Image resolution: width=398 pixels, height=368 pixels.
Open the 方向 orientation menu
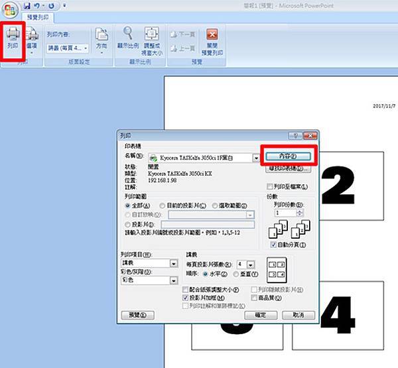[101, 40]
